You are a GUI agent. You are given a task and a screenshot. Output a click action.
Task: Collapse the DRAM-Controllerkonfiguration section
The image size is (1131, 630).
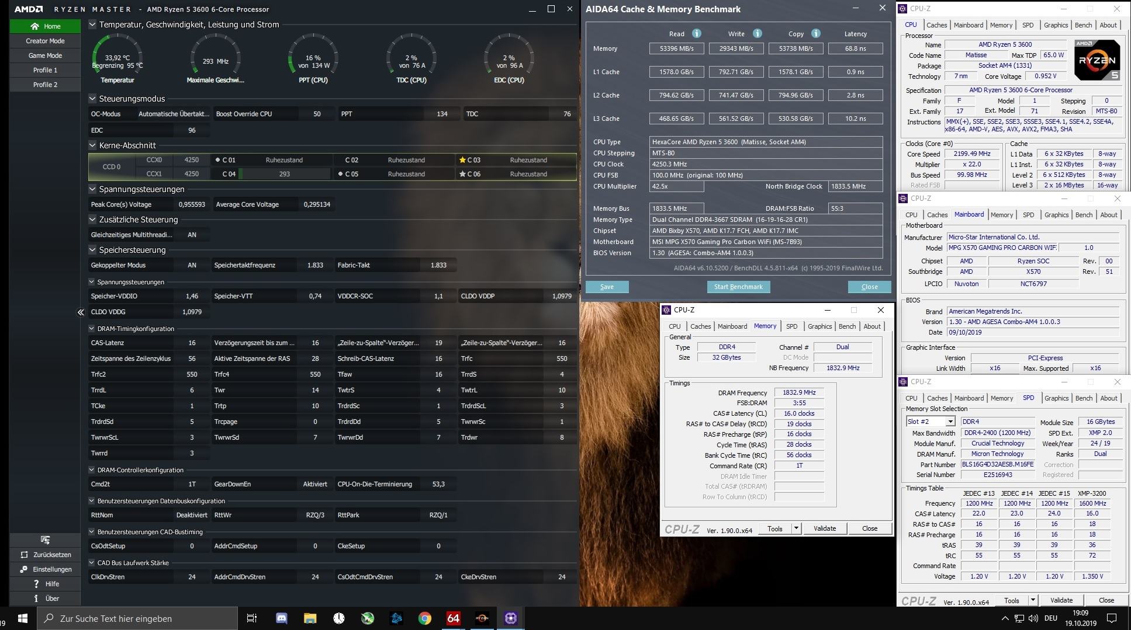point(92,470)
